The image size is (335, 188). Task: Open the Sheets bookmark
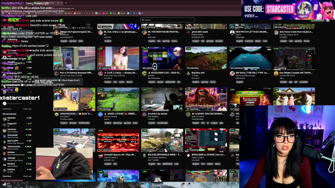pos(122,13)
